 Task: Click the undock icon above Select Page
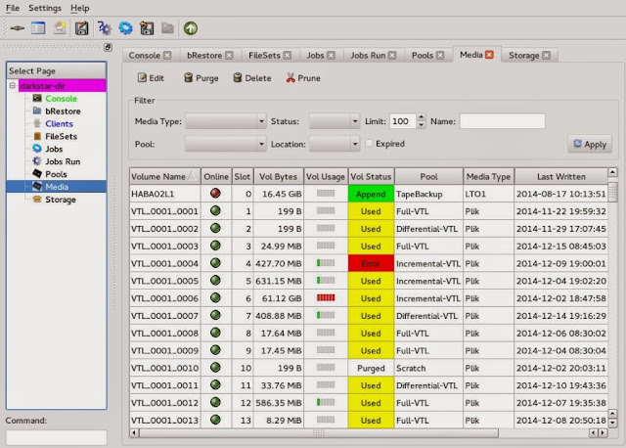point(108,47)
